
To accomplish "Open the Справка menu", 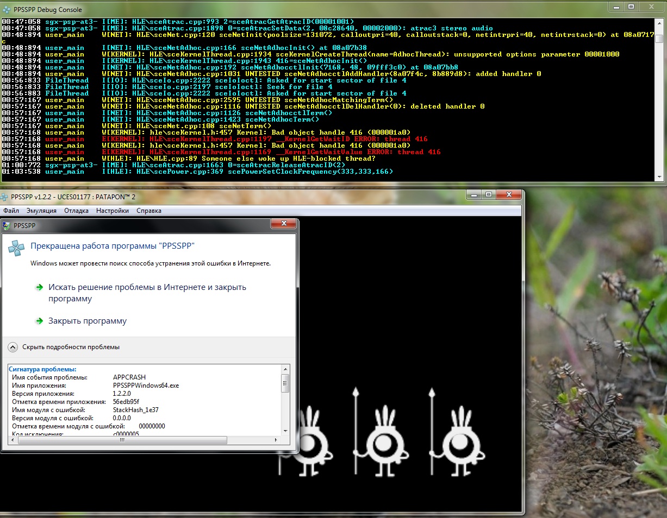I will (x=149, y=211).
